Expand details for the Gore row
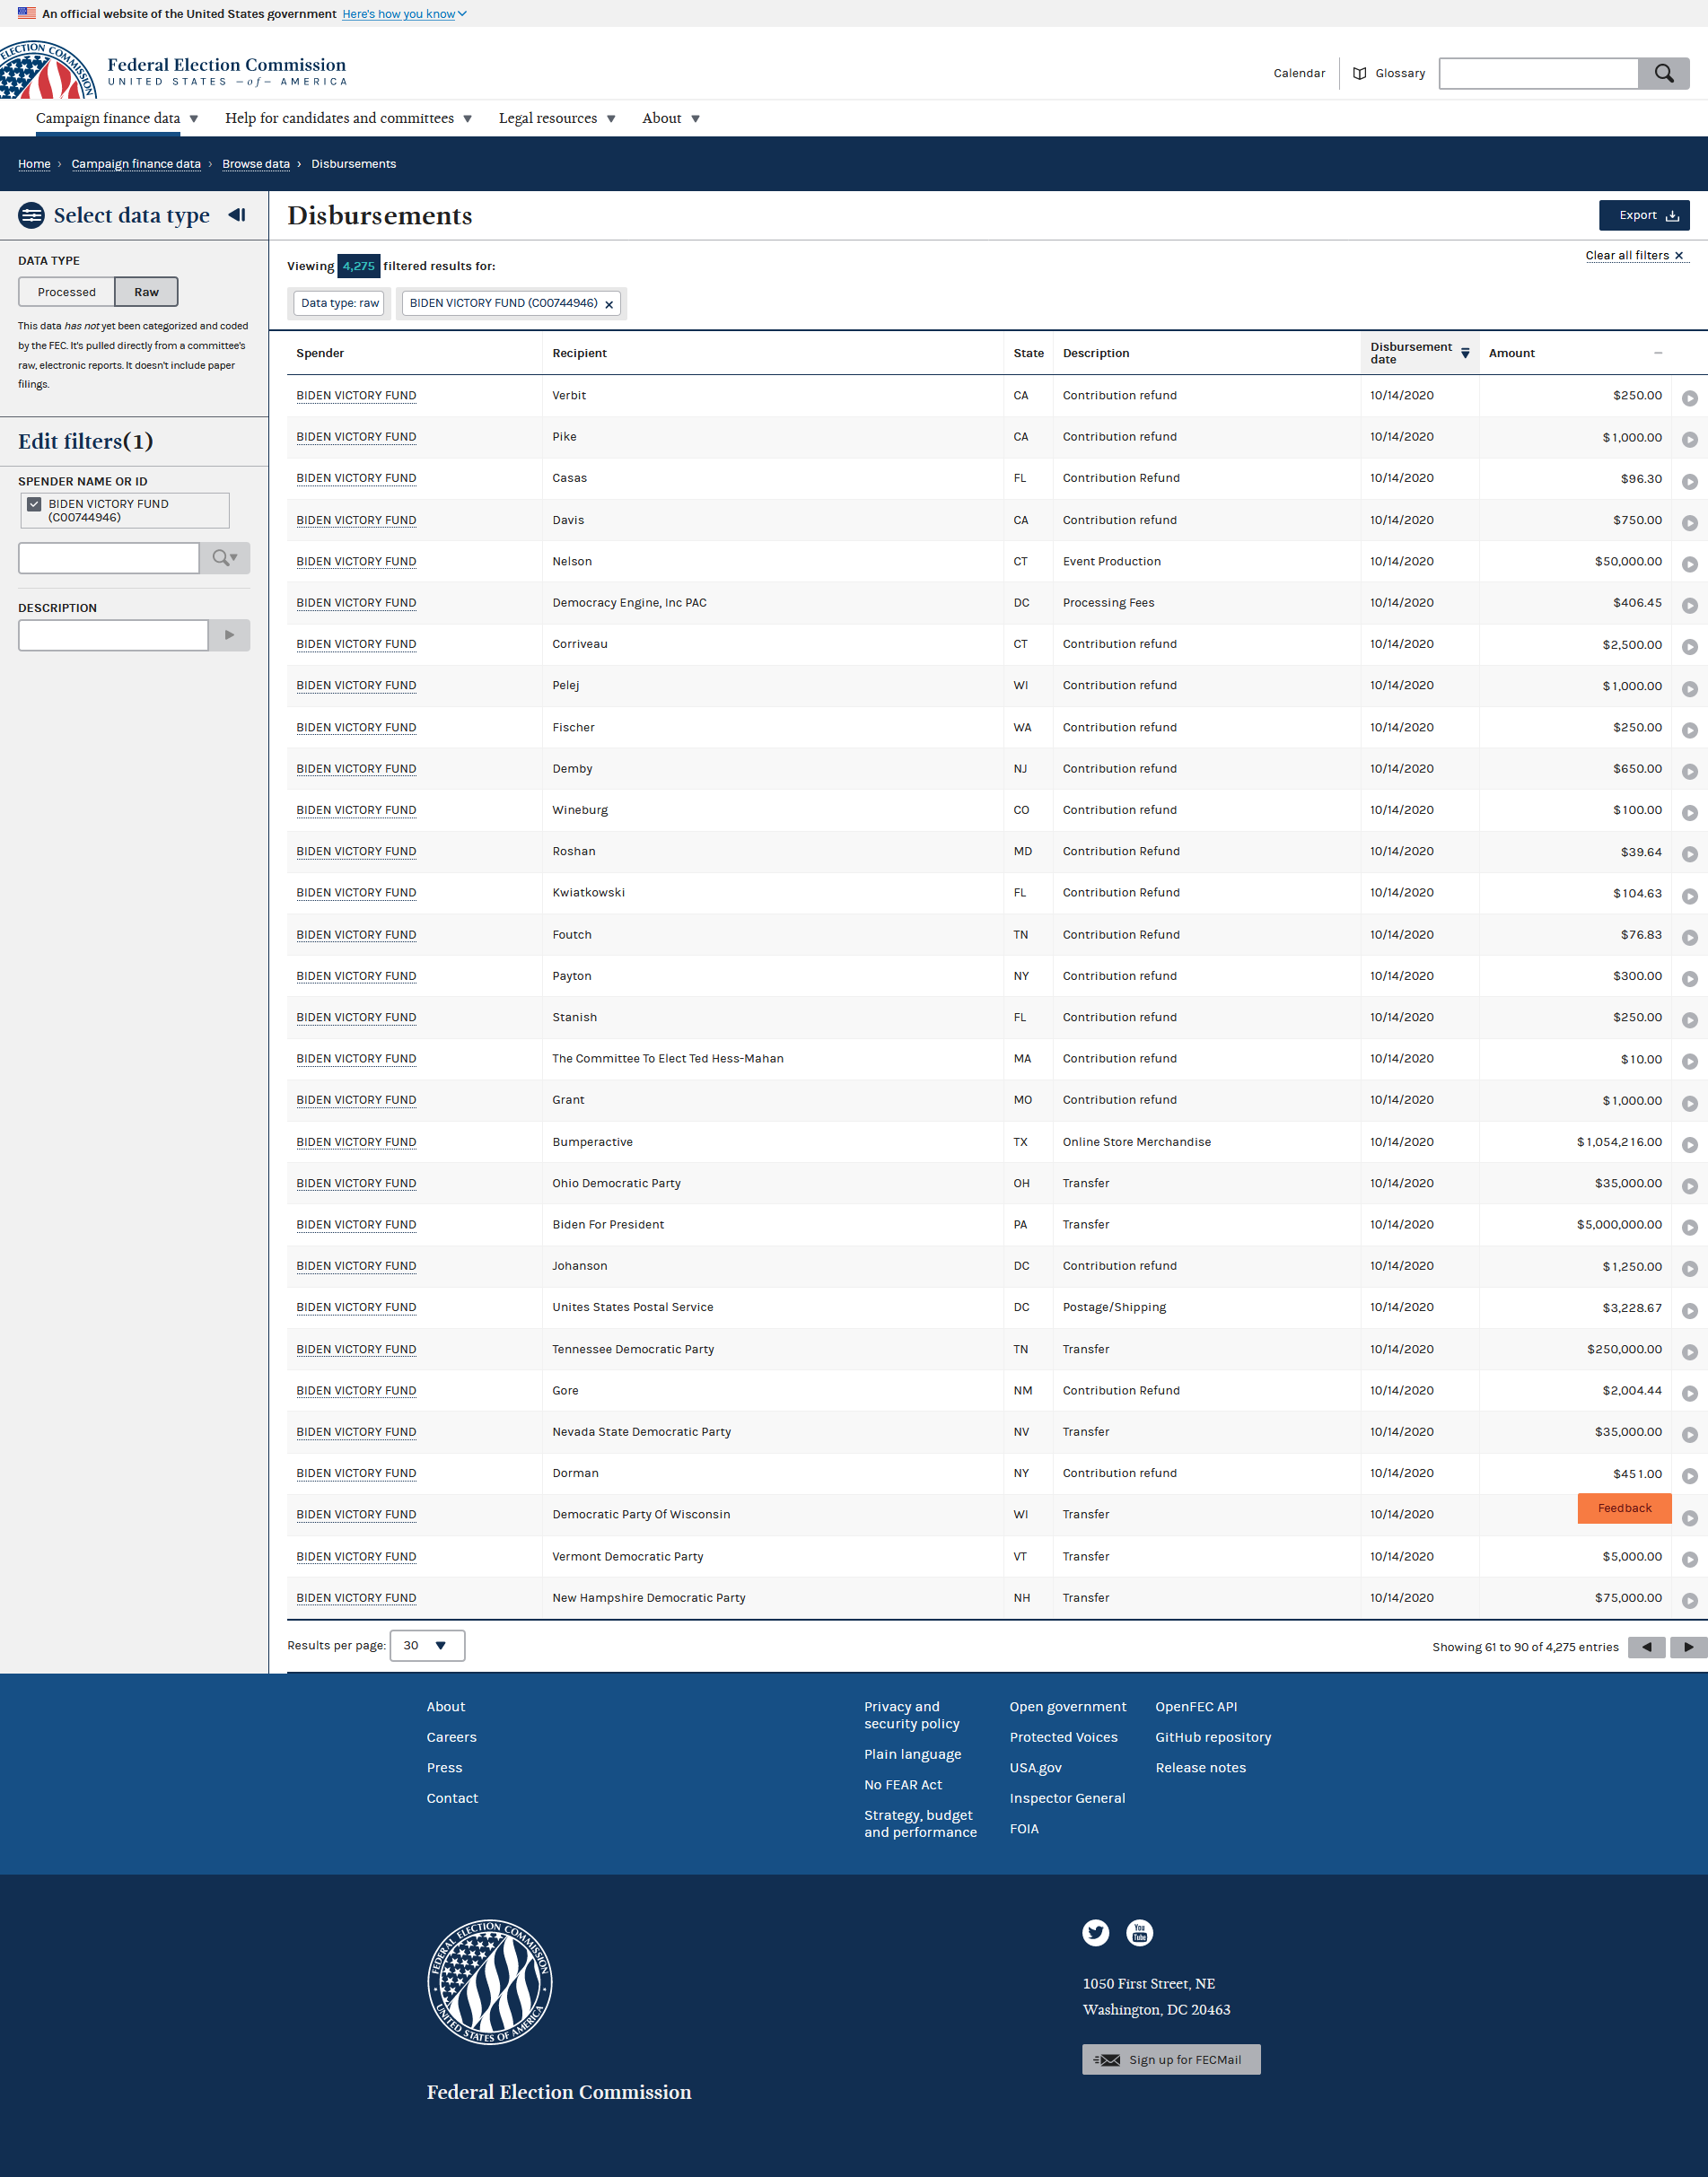The image size is (1708, 2177). (1689, 1394)
